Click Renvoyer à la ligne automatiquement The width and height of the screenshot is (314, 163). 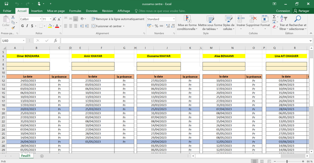pyautogui.click(x=118, y=19)
